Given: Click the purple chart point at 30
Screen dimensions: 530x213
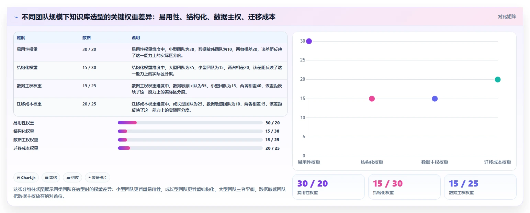Looking at the screenshot, I should [x=309, y=41].
